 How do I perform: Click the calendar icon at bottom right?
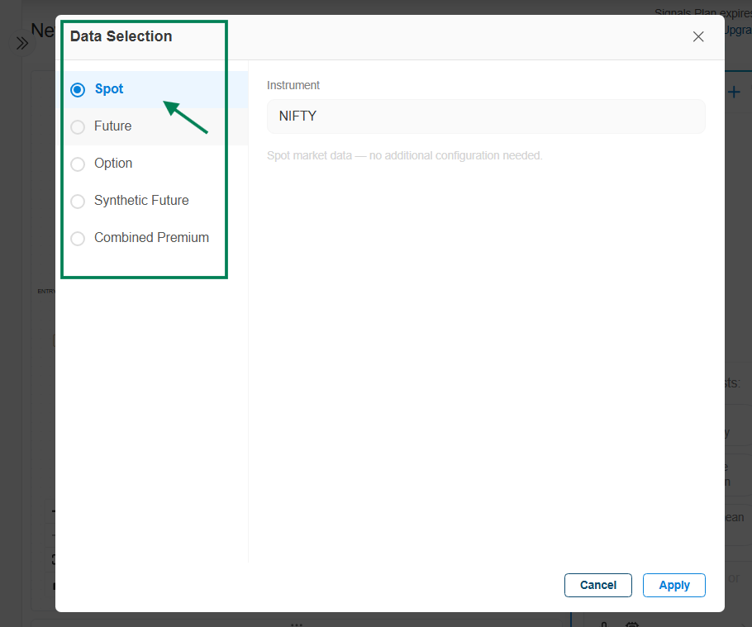[632, 624]
